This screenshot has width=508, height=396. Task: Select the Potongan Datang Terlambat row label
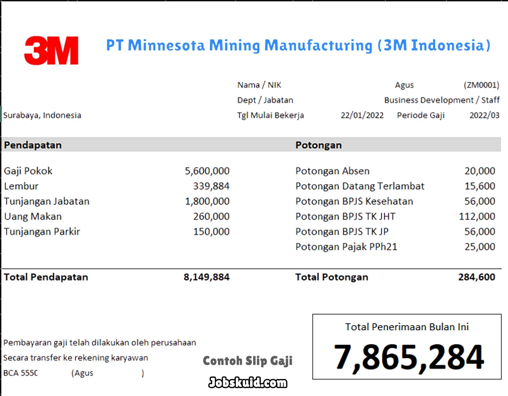(x=359, y=186)
